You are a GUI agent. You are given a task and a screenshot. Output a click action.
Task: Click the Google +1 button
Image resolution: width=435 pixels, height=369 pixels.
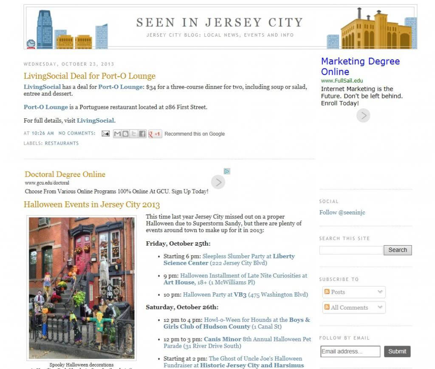pos(155,134)
